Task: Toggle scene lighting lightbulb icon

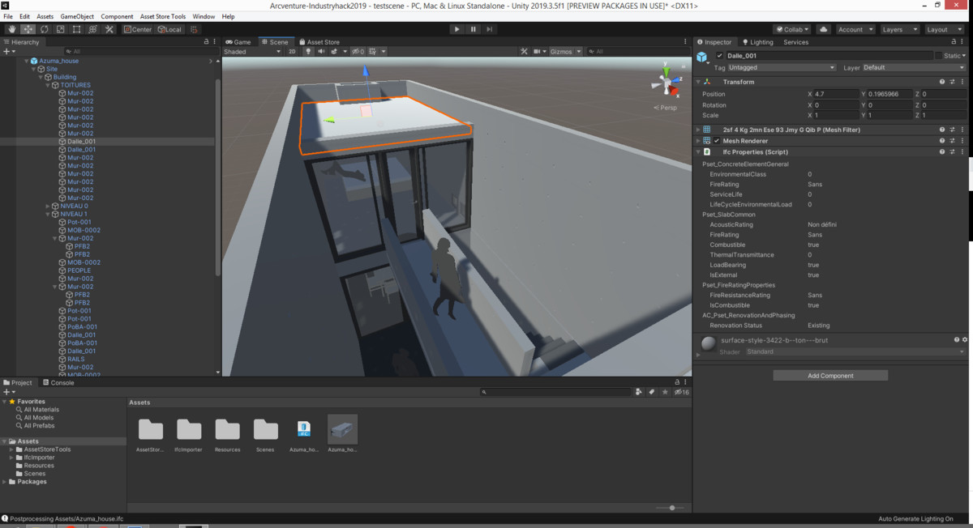Action: pos(308,52)
